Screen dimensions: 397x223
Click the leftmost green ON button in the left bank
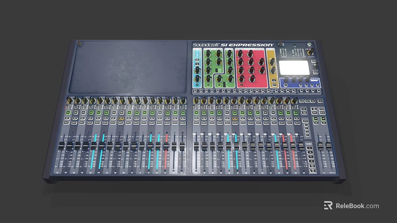click(x=68, y=112)
